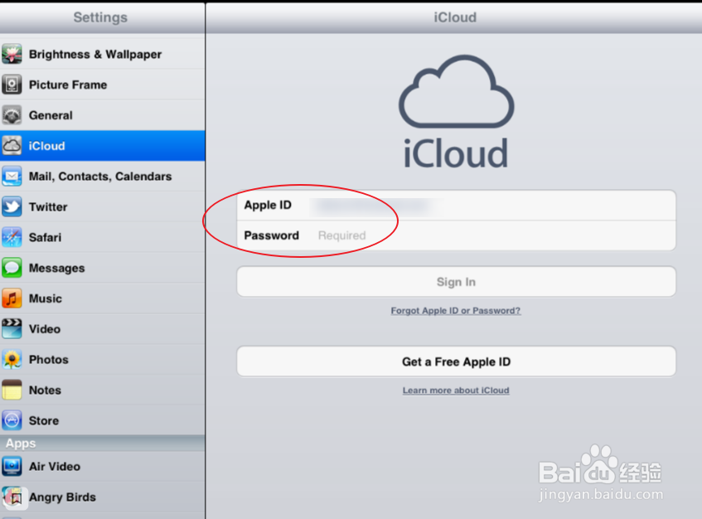Open Music settings row
The height and width of the screenshot is (519, 702).
103,298
